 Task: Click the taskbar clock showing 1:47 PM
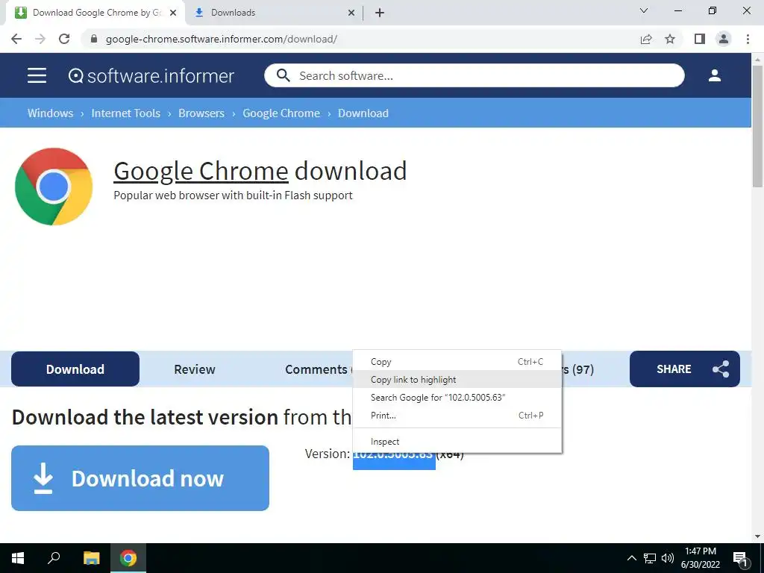tap(700, 558)
